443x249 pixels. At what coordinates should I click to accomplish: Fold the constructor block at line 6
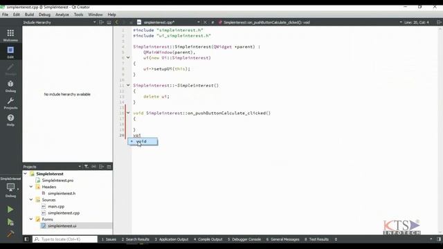(128, 57)
